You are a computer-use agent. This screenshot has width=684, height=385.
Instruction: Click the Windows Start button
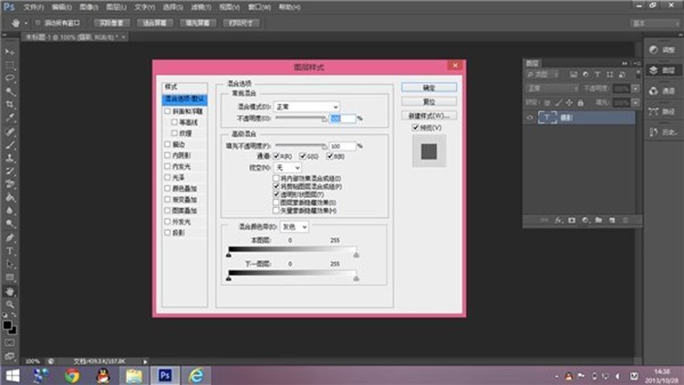tap(13, 375)
